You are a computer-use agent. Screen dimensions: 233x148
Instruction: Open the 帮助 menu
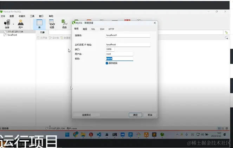(51, 16)
